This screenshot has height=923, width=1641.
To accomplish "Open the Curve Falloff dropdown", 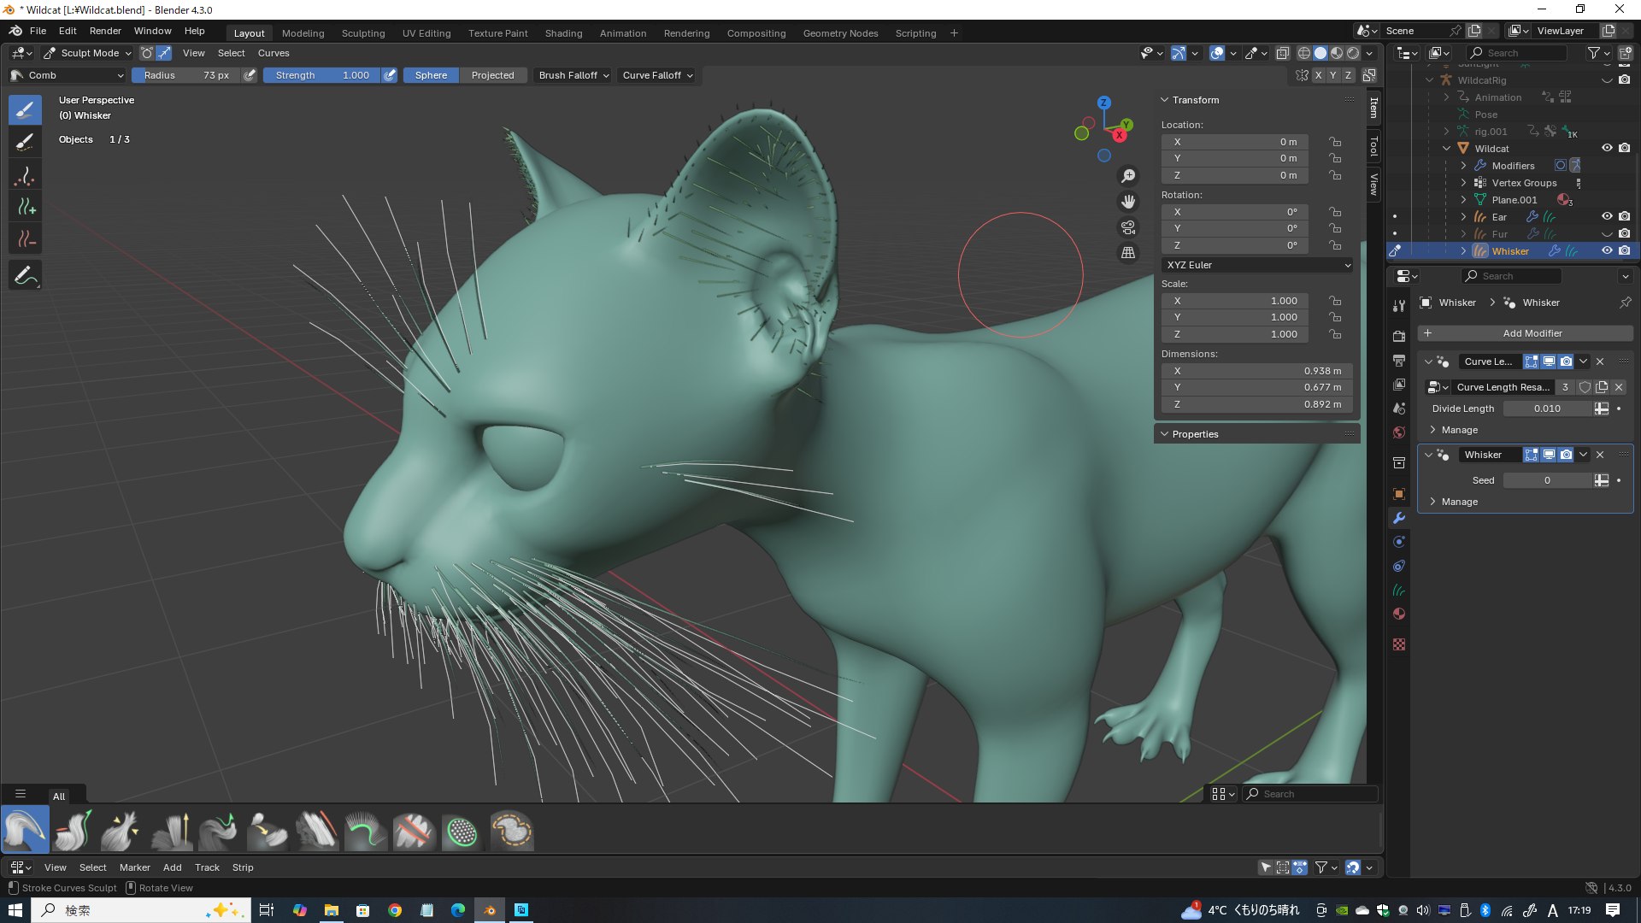I will point(657,75).
